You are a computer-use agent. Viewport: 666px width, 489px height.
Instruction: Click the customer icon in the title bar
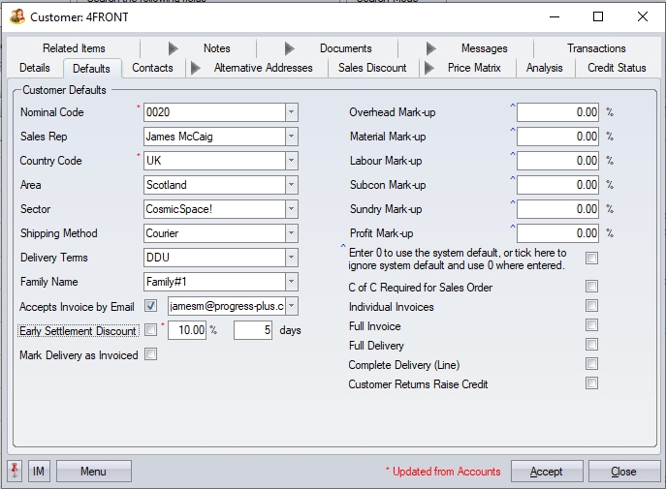16,16
